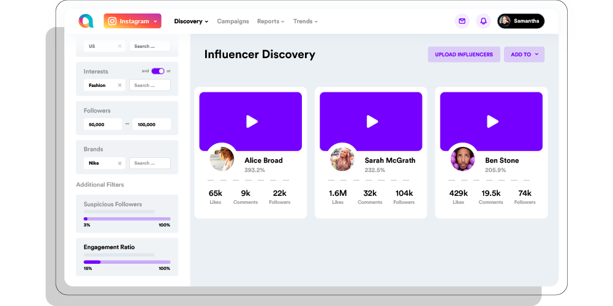
Task: Open the ADD TO dropdown
Action: (524, 54)
